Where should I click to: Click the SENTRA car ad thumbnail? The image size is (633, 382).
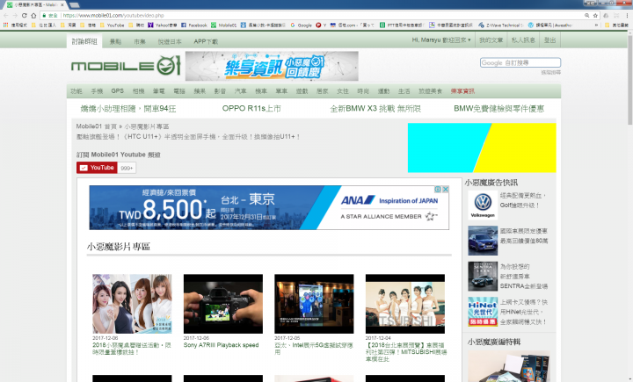(483, 276)
